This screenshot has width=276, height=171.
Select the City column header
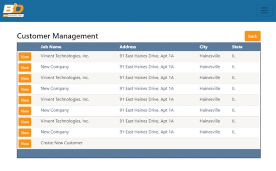pos(203,47)
